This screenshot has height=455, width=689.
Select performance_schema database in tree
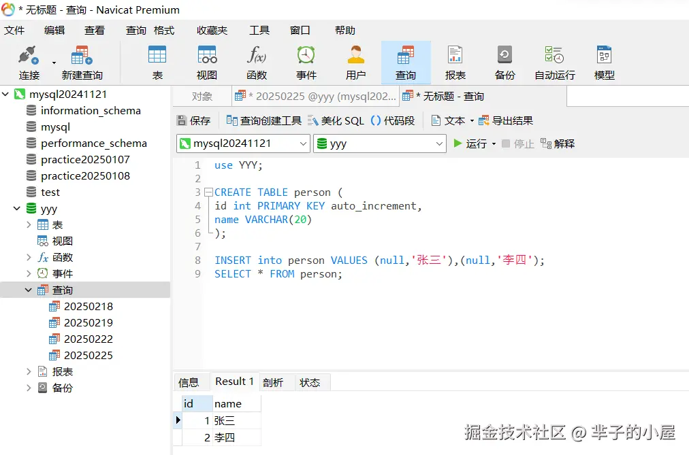coord(93,143)
